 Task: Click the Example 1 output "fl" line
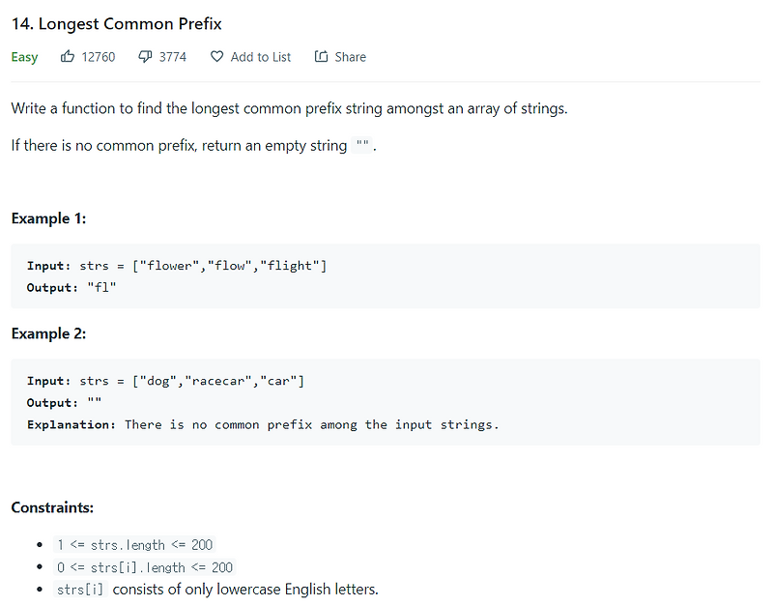72,288
